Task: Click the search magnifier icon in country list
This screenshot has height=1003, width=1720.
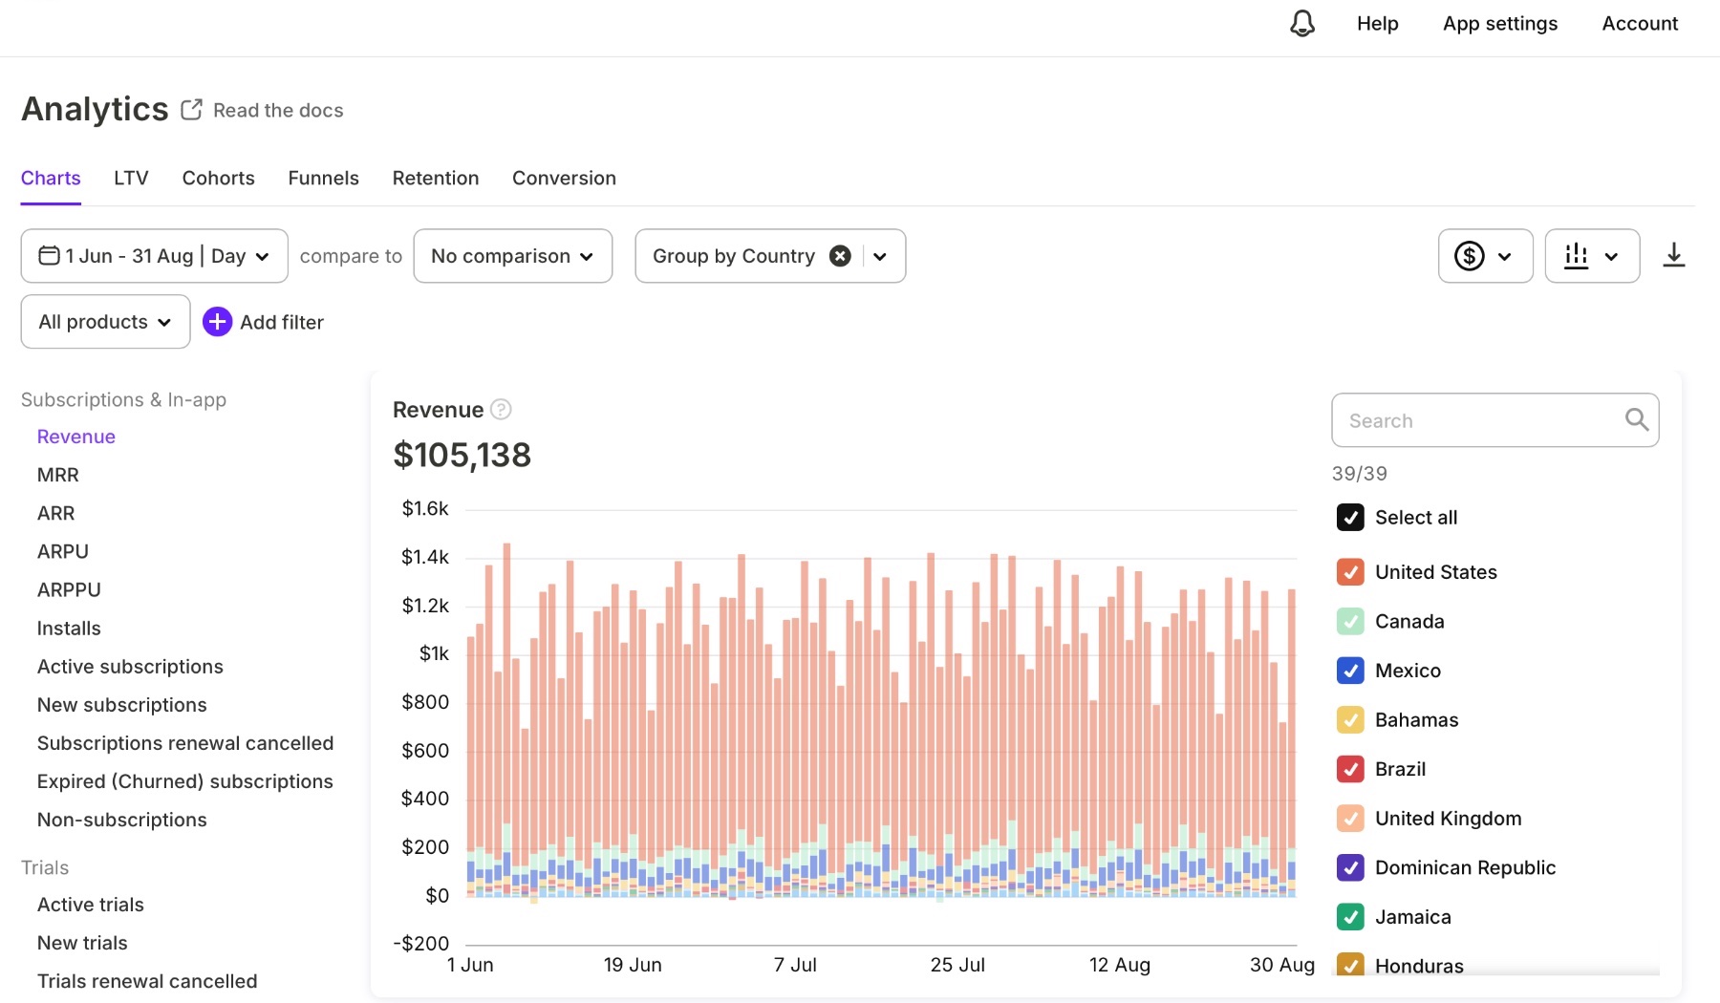Action: pos(1636,419)
